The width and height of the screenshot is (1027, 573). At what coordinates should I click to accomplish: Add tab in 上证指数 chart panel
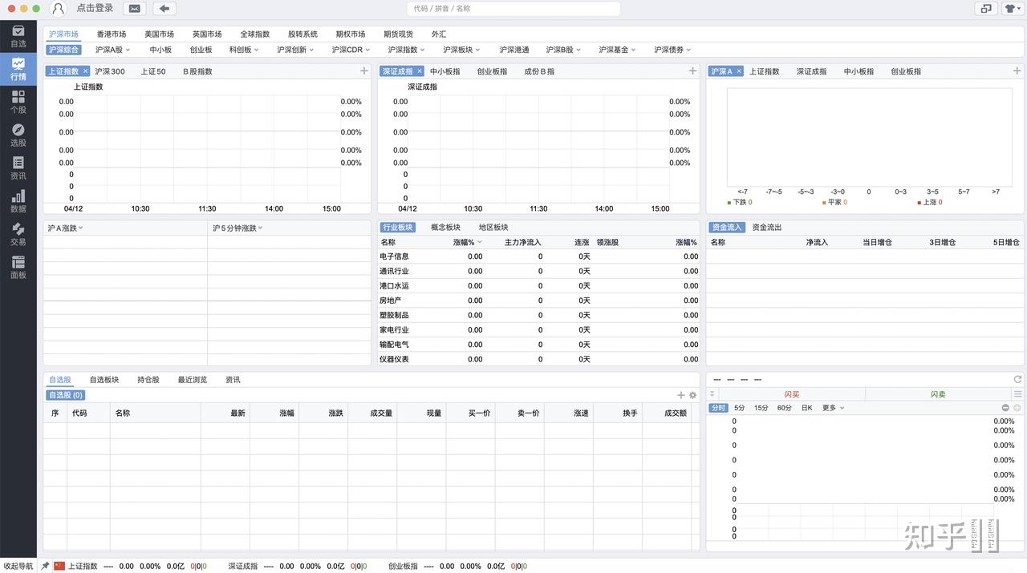[364, 71]
